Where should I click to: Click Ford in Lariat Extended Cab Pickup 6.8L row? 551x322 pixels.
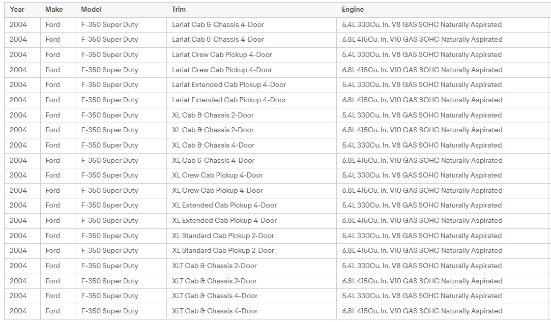[53, 100]
